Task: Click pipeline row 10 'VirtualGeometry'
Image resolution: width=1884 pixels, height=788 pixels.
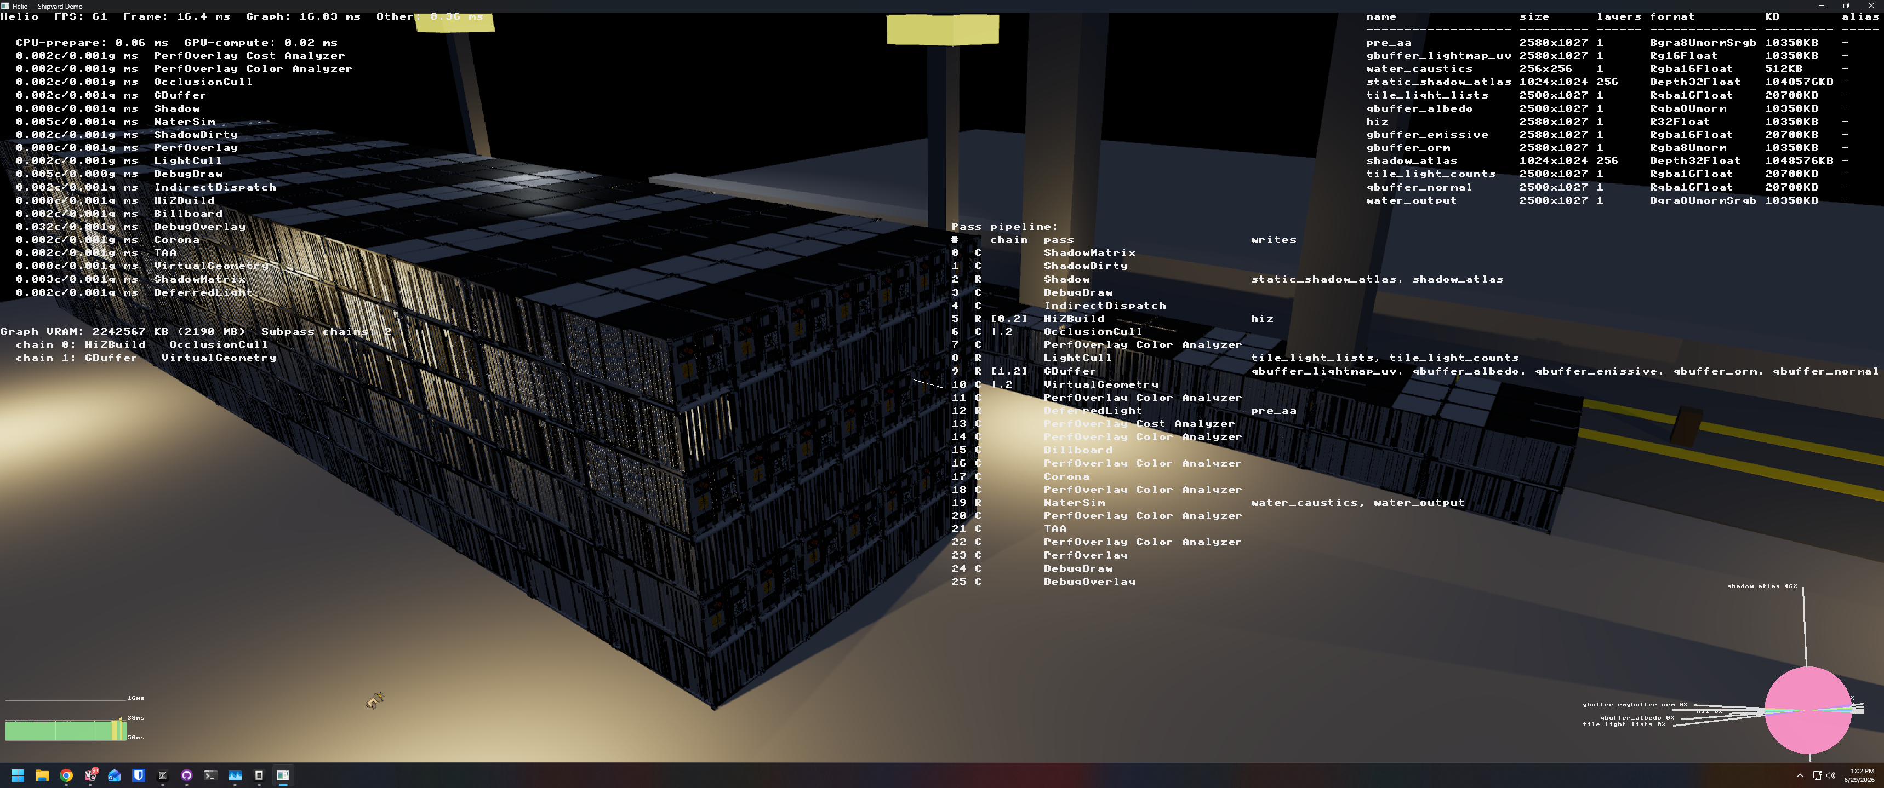Action: 1055,384
